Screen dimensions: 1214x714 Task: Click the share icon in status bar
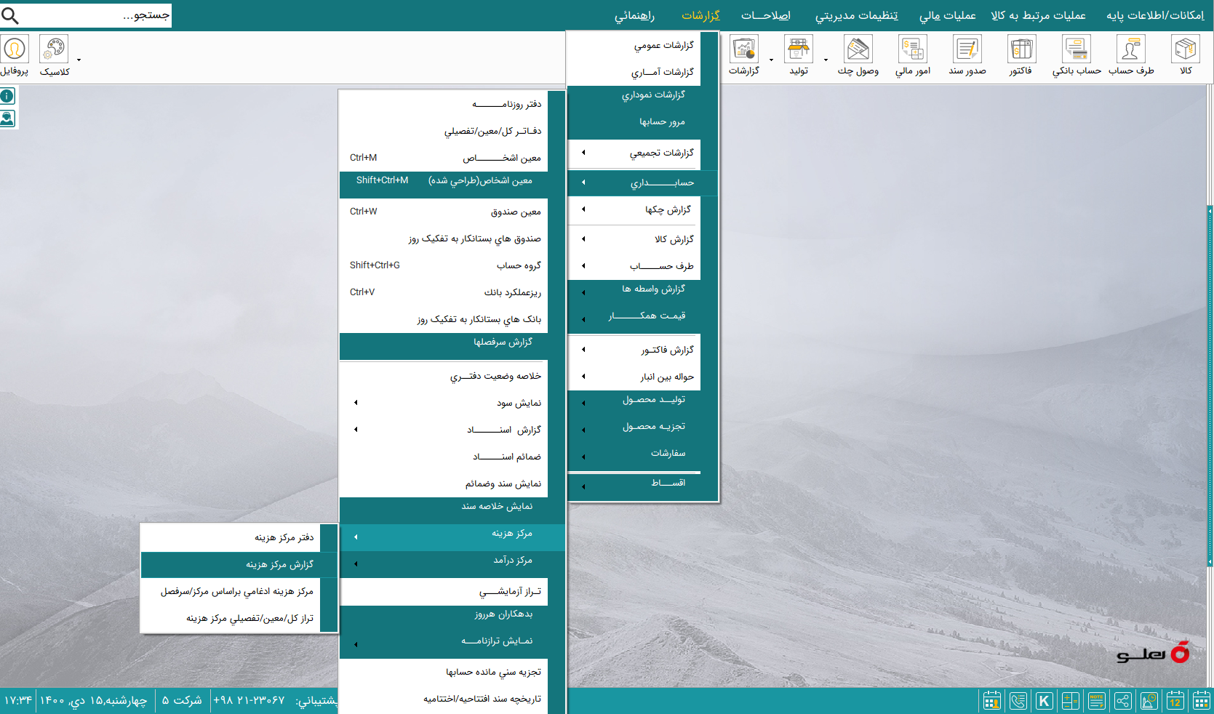point(1123,701)
